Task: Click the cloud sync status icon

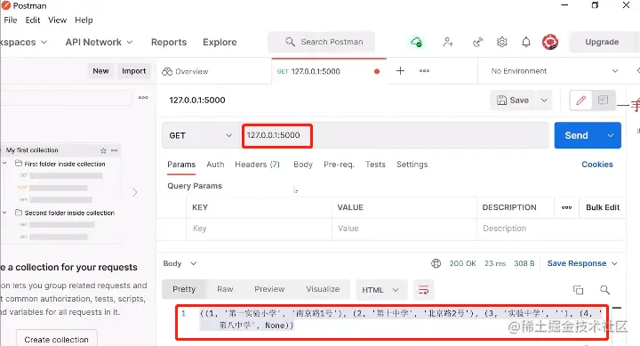Action: click(416, 42)
